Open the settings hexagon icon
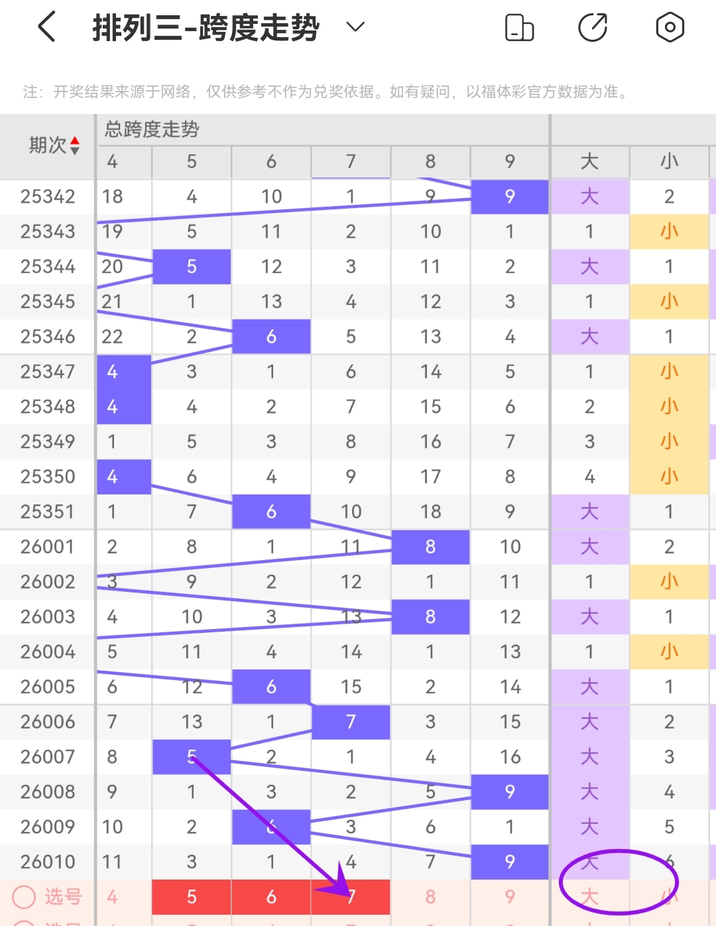Screen dimensions: 716x926 pyautogui.click(x=670, y=27)
